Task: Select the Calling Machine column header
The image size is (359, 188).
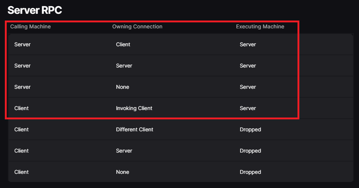Action: (31, 26)
